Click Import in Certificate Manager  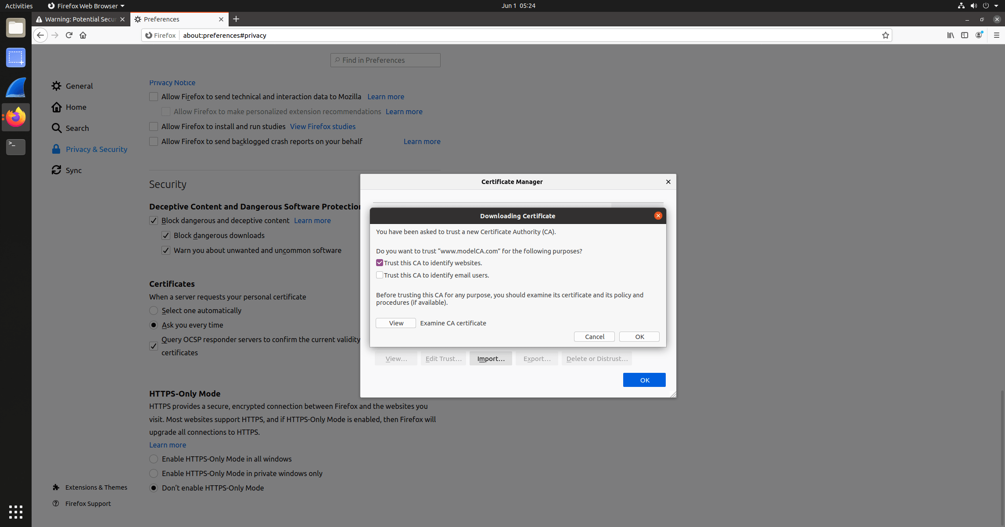(x=491, y=358)
